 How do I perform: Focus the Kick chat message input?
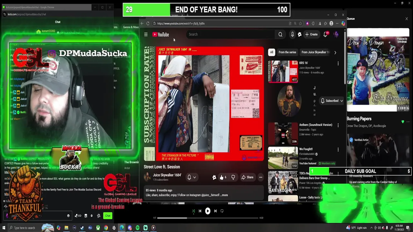[37, 216]
